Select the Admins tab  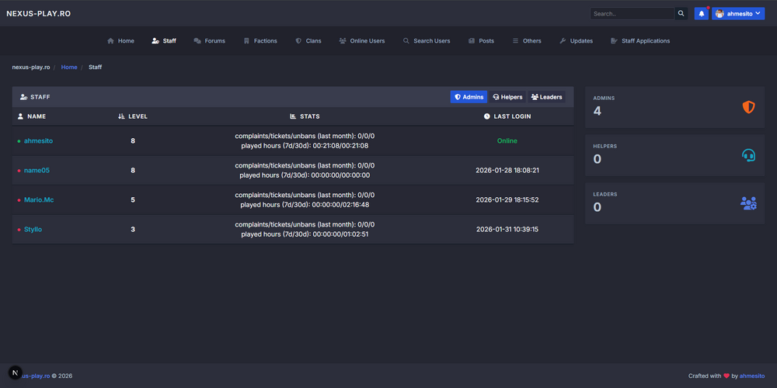pos(469,97)
